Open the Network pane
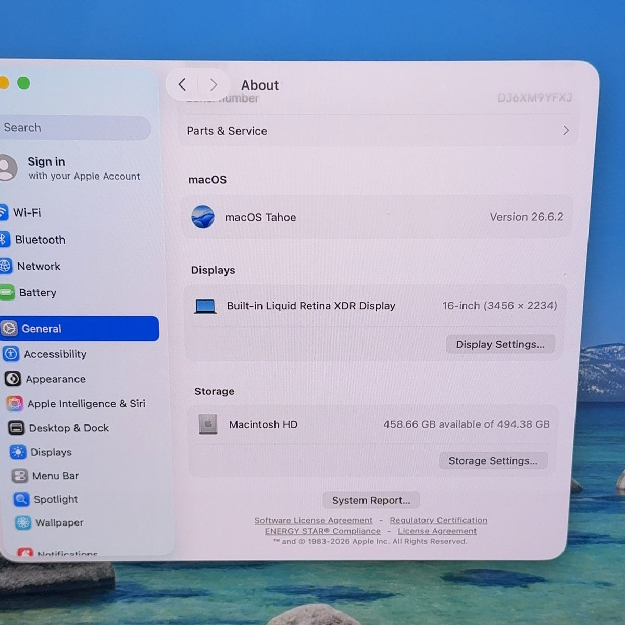This screenshot has width=625, height=625. coord(39,267)
